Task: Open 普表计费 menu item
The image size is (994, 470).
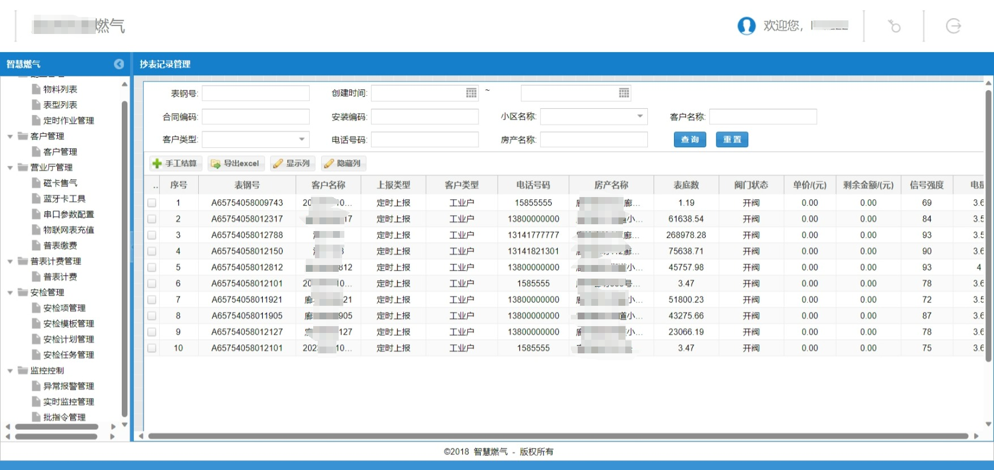Action: click(x=60, y=277)
